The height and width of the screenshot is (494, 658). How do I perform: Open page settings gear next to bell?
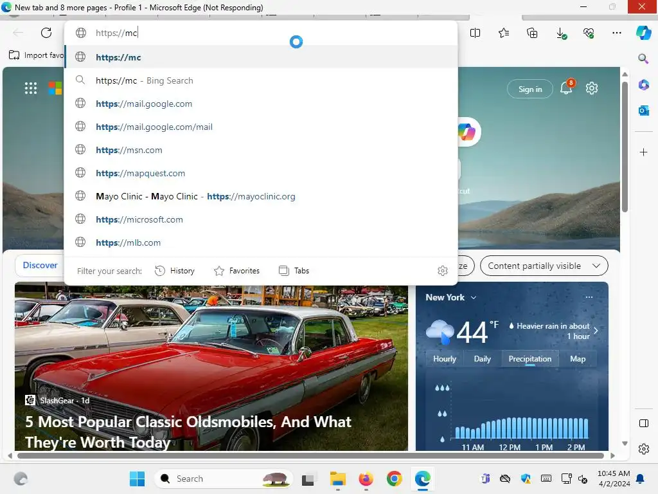592,88
